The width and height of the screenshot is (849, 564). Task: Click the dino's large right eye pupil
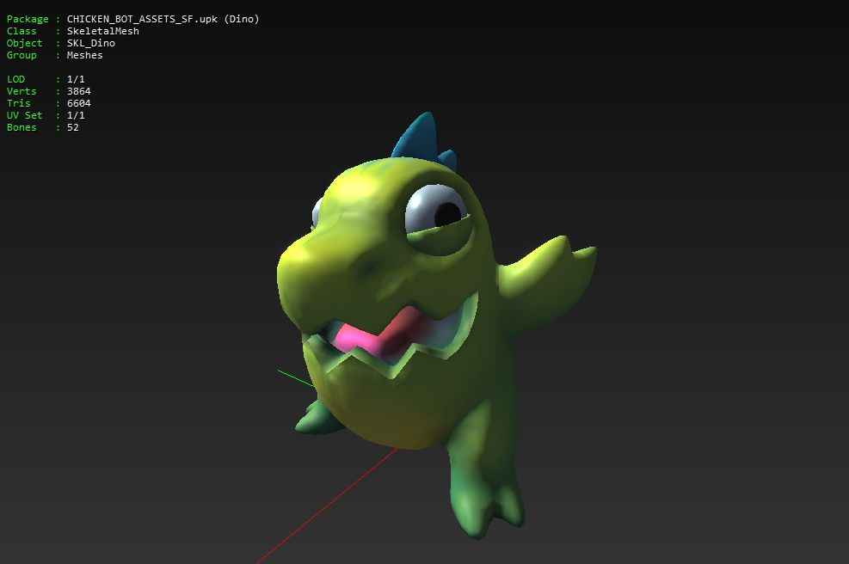447,212
